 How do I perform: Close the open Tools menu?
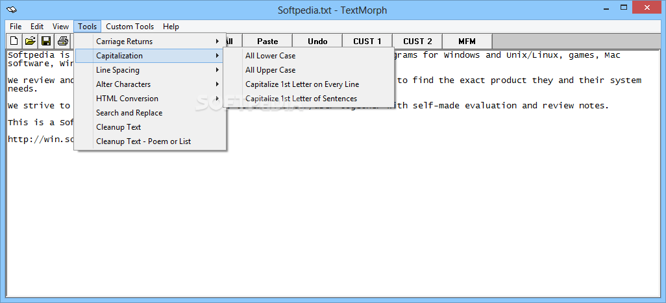click(x=88, y=27)
